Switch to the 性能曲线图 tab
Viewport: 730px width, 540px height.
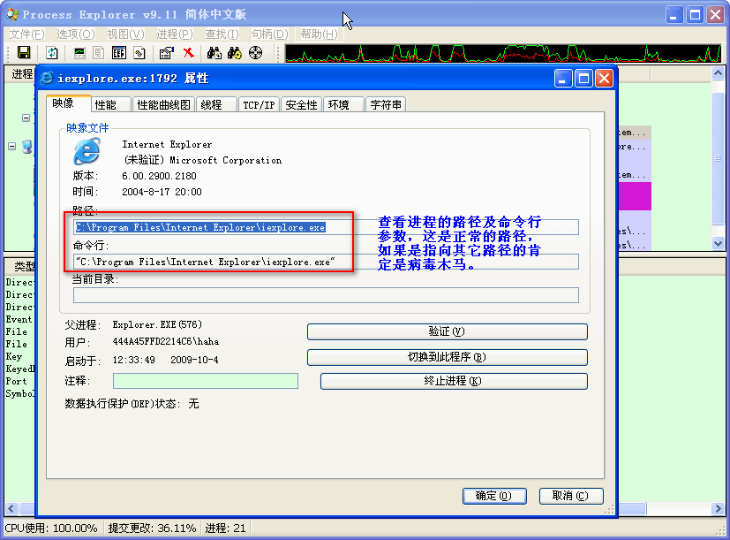163,105
